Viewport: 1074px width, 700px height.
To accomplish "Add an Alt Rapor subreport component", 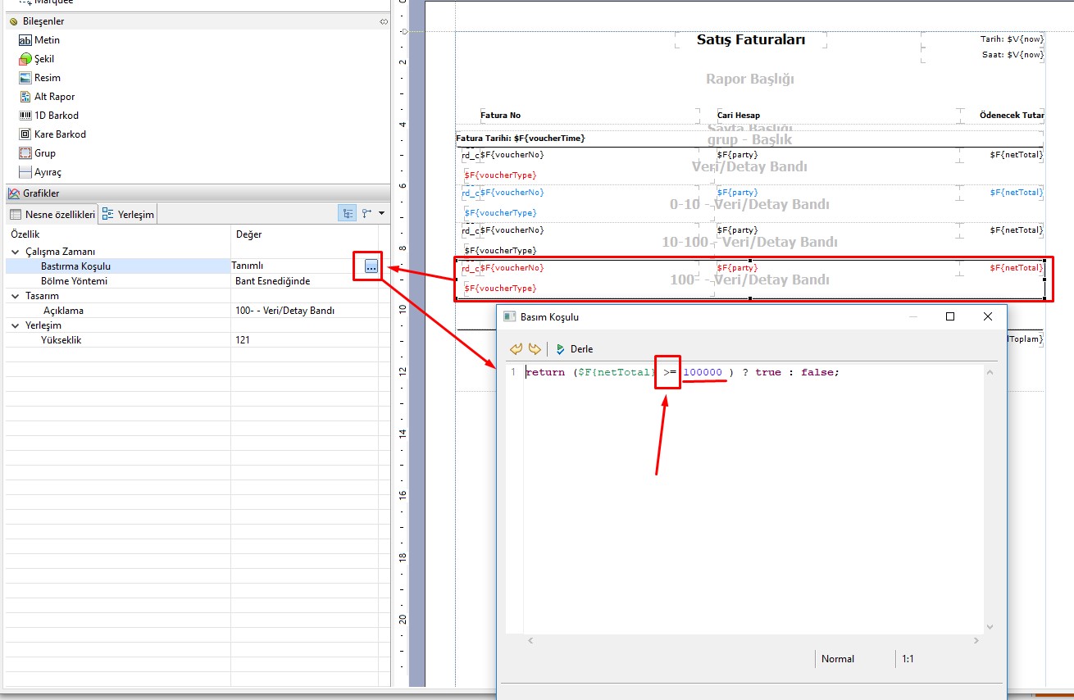I will click(54, 97).
